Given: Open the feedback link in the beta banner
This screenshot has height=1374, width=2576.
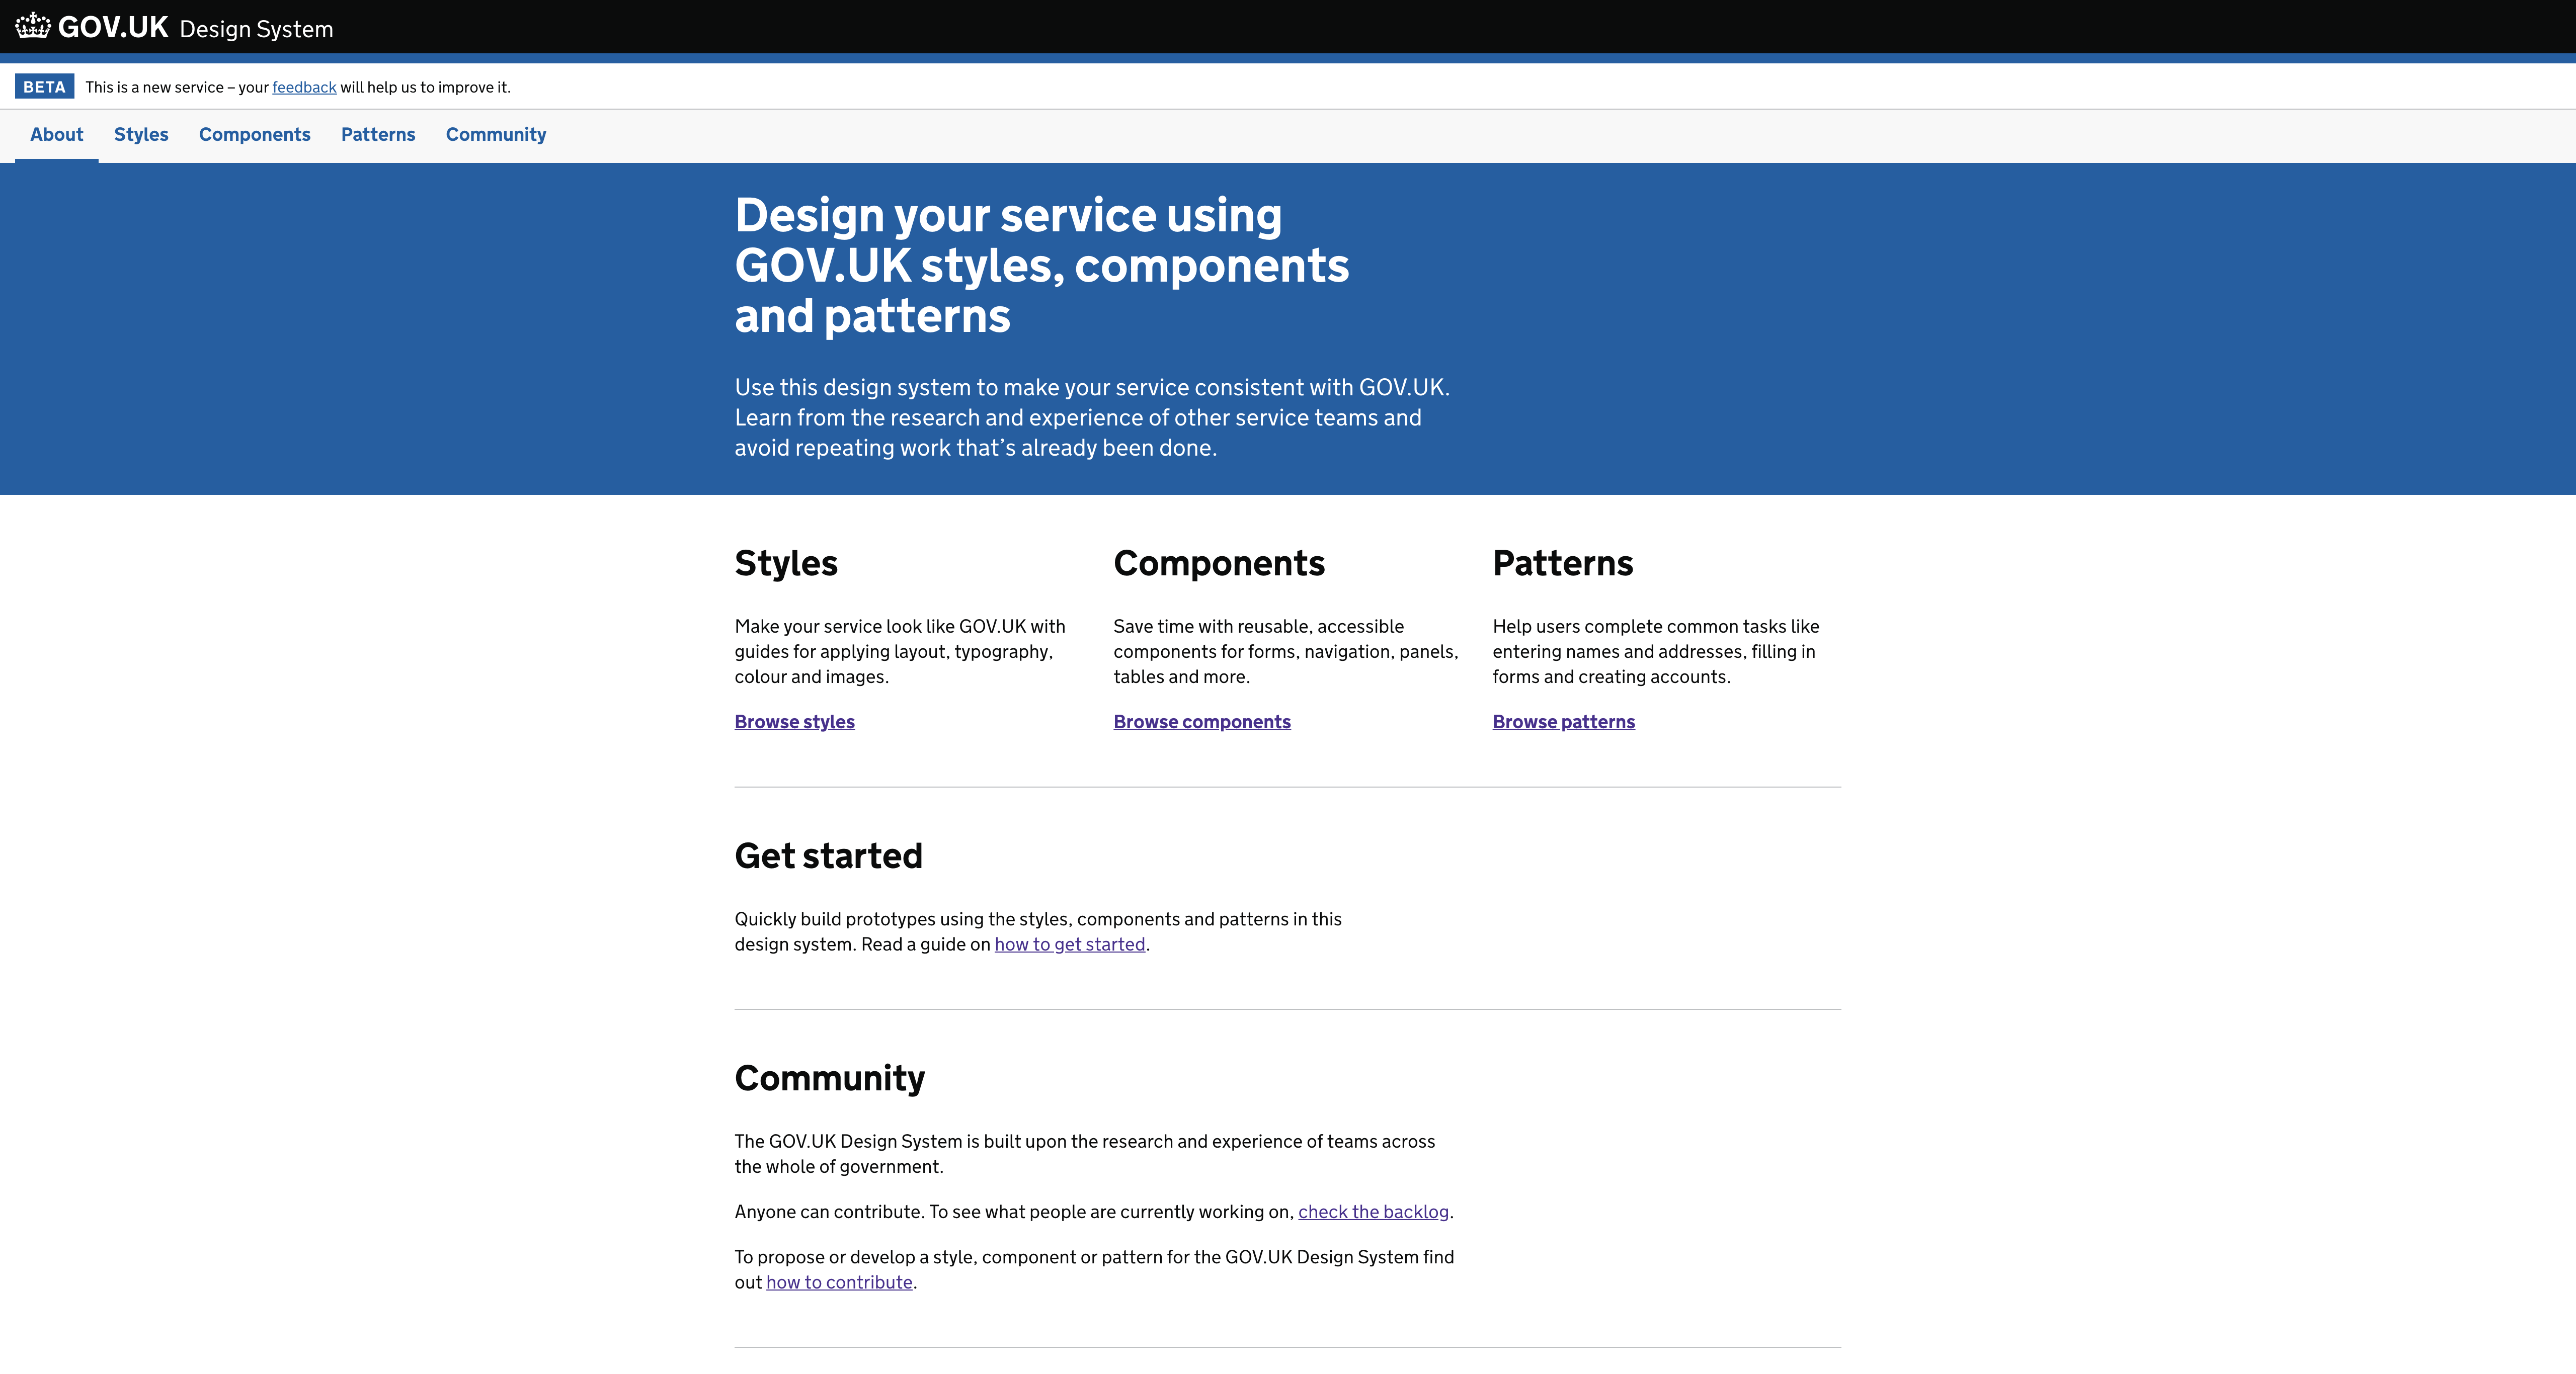Looking at the screenshot, I should (303, 87).
